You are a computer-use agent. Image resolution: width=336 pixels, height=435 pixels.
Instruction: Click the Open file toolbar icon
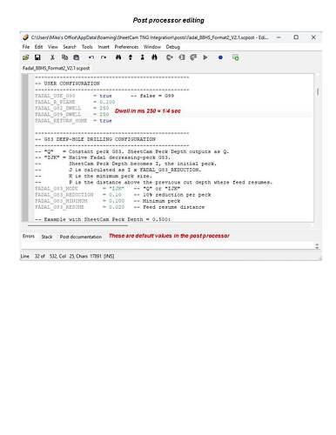pos(26,57)
